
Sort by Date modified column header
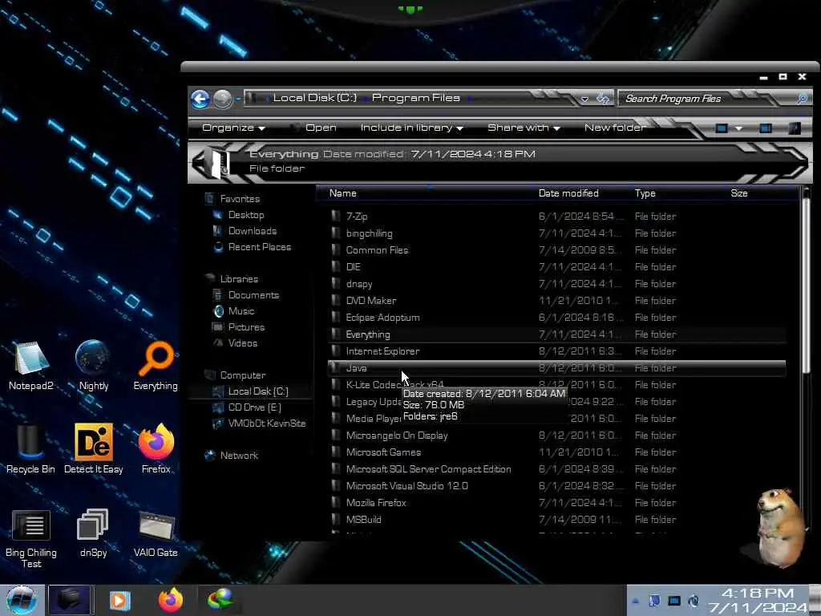(x=568, y=193)
